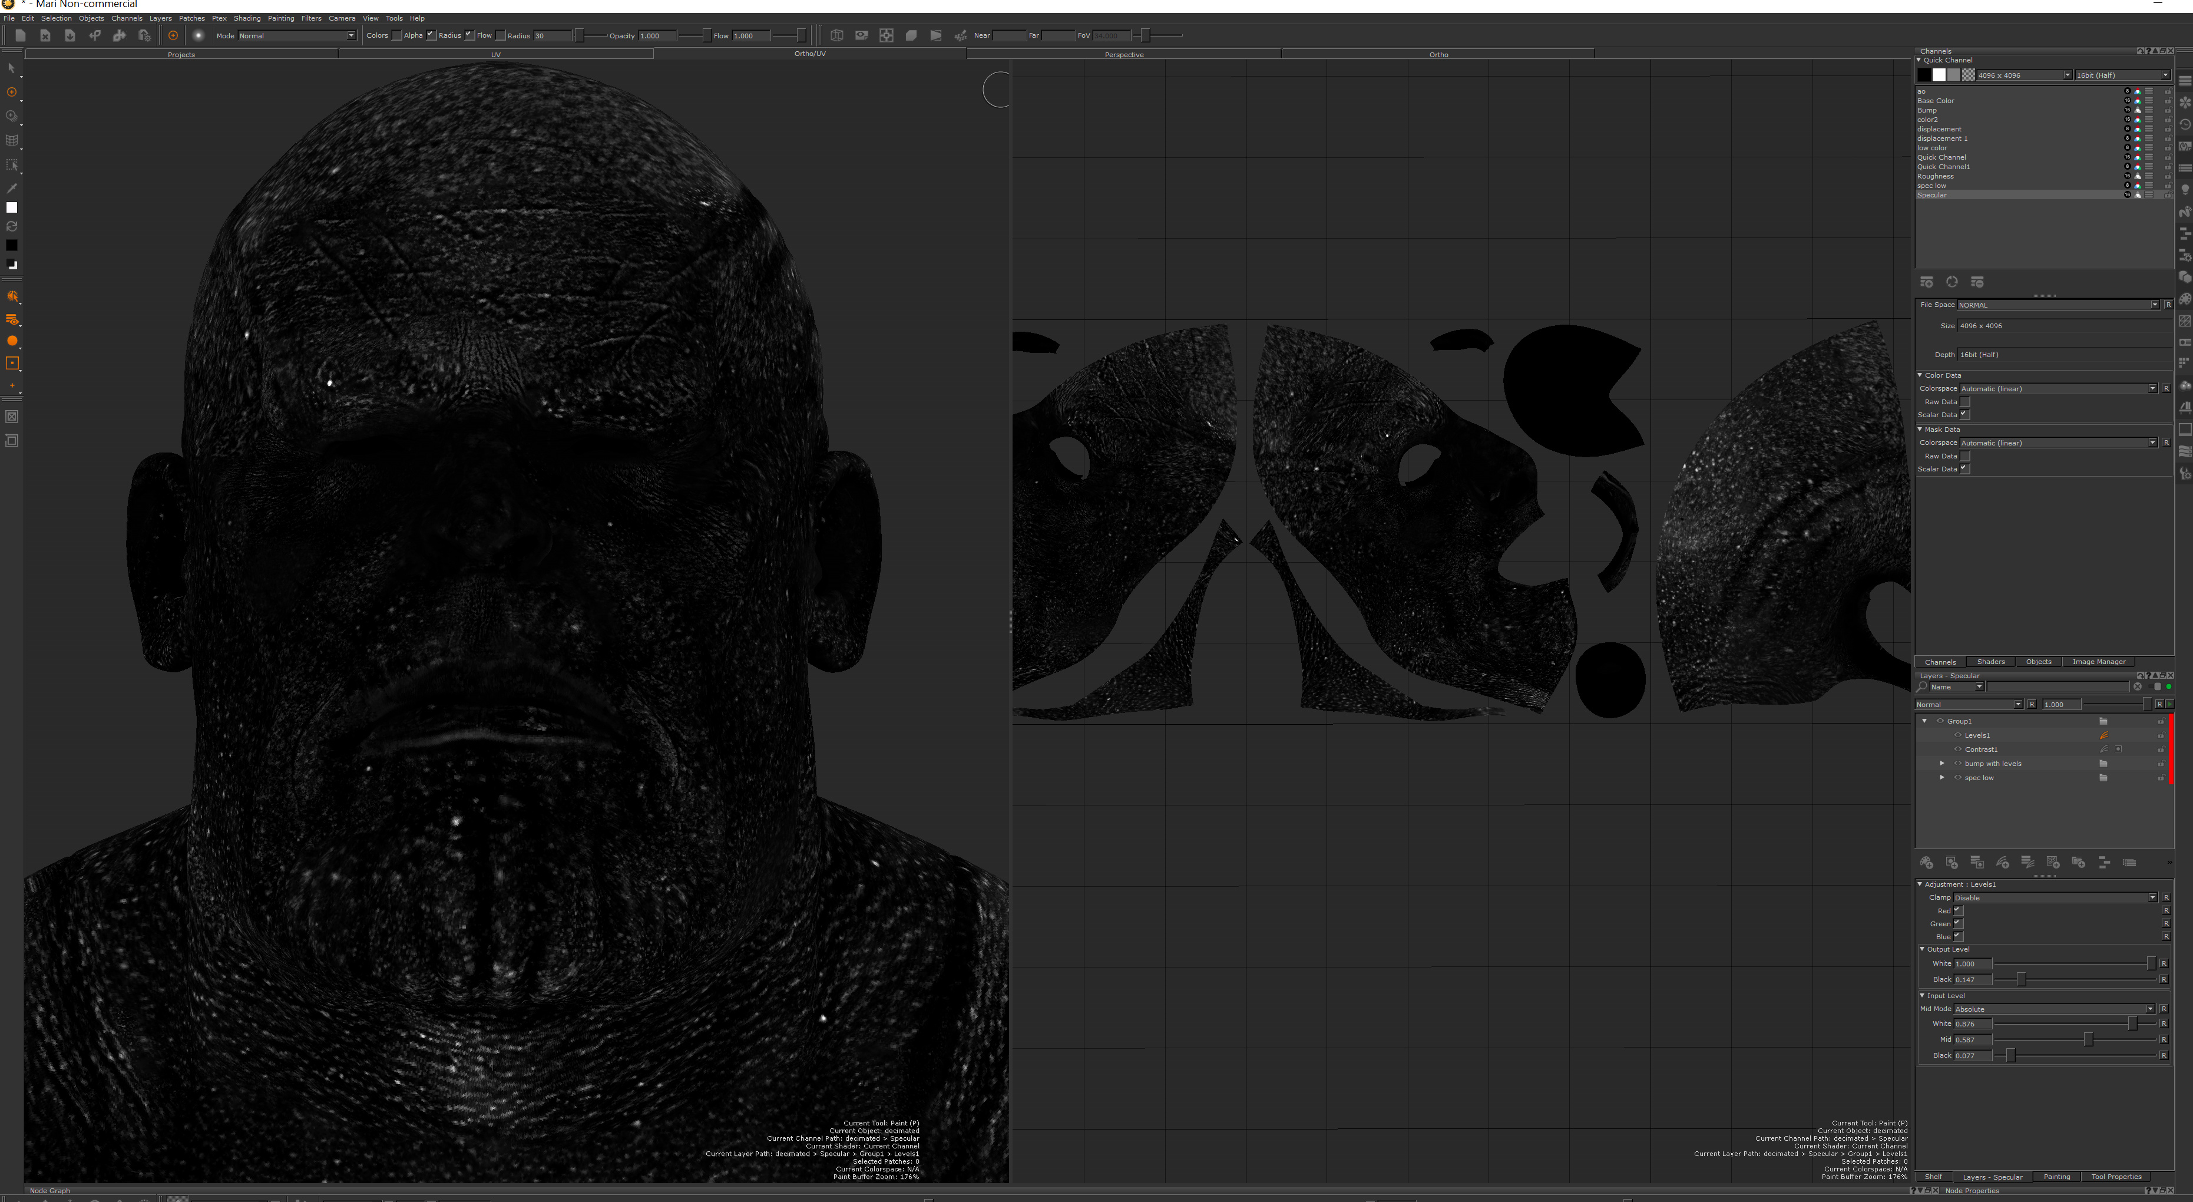The image size is (2193, 1202).
Task: Click the add adjustment layer icon
Action: (x=2002, y=863)
